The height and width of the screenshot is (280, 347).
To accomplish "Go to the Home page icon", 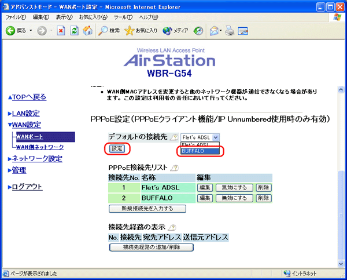I will (88, 31).
